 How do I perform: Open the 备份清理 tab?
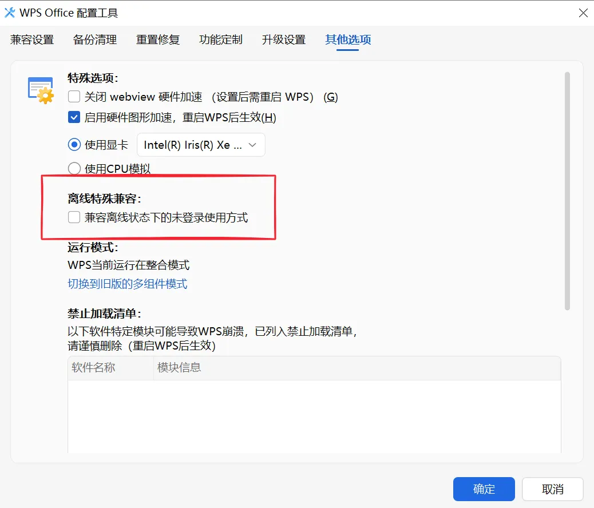tap(94, 39)
